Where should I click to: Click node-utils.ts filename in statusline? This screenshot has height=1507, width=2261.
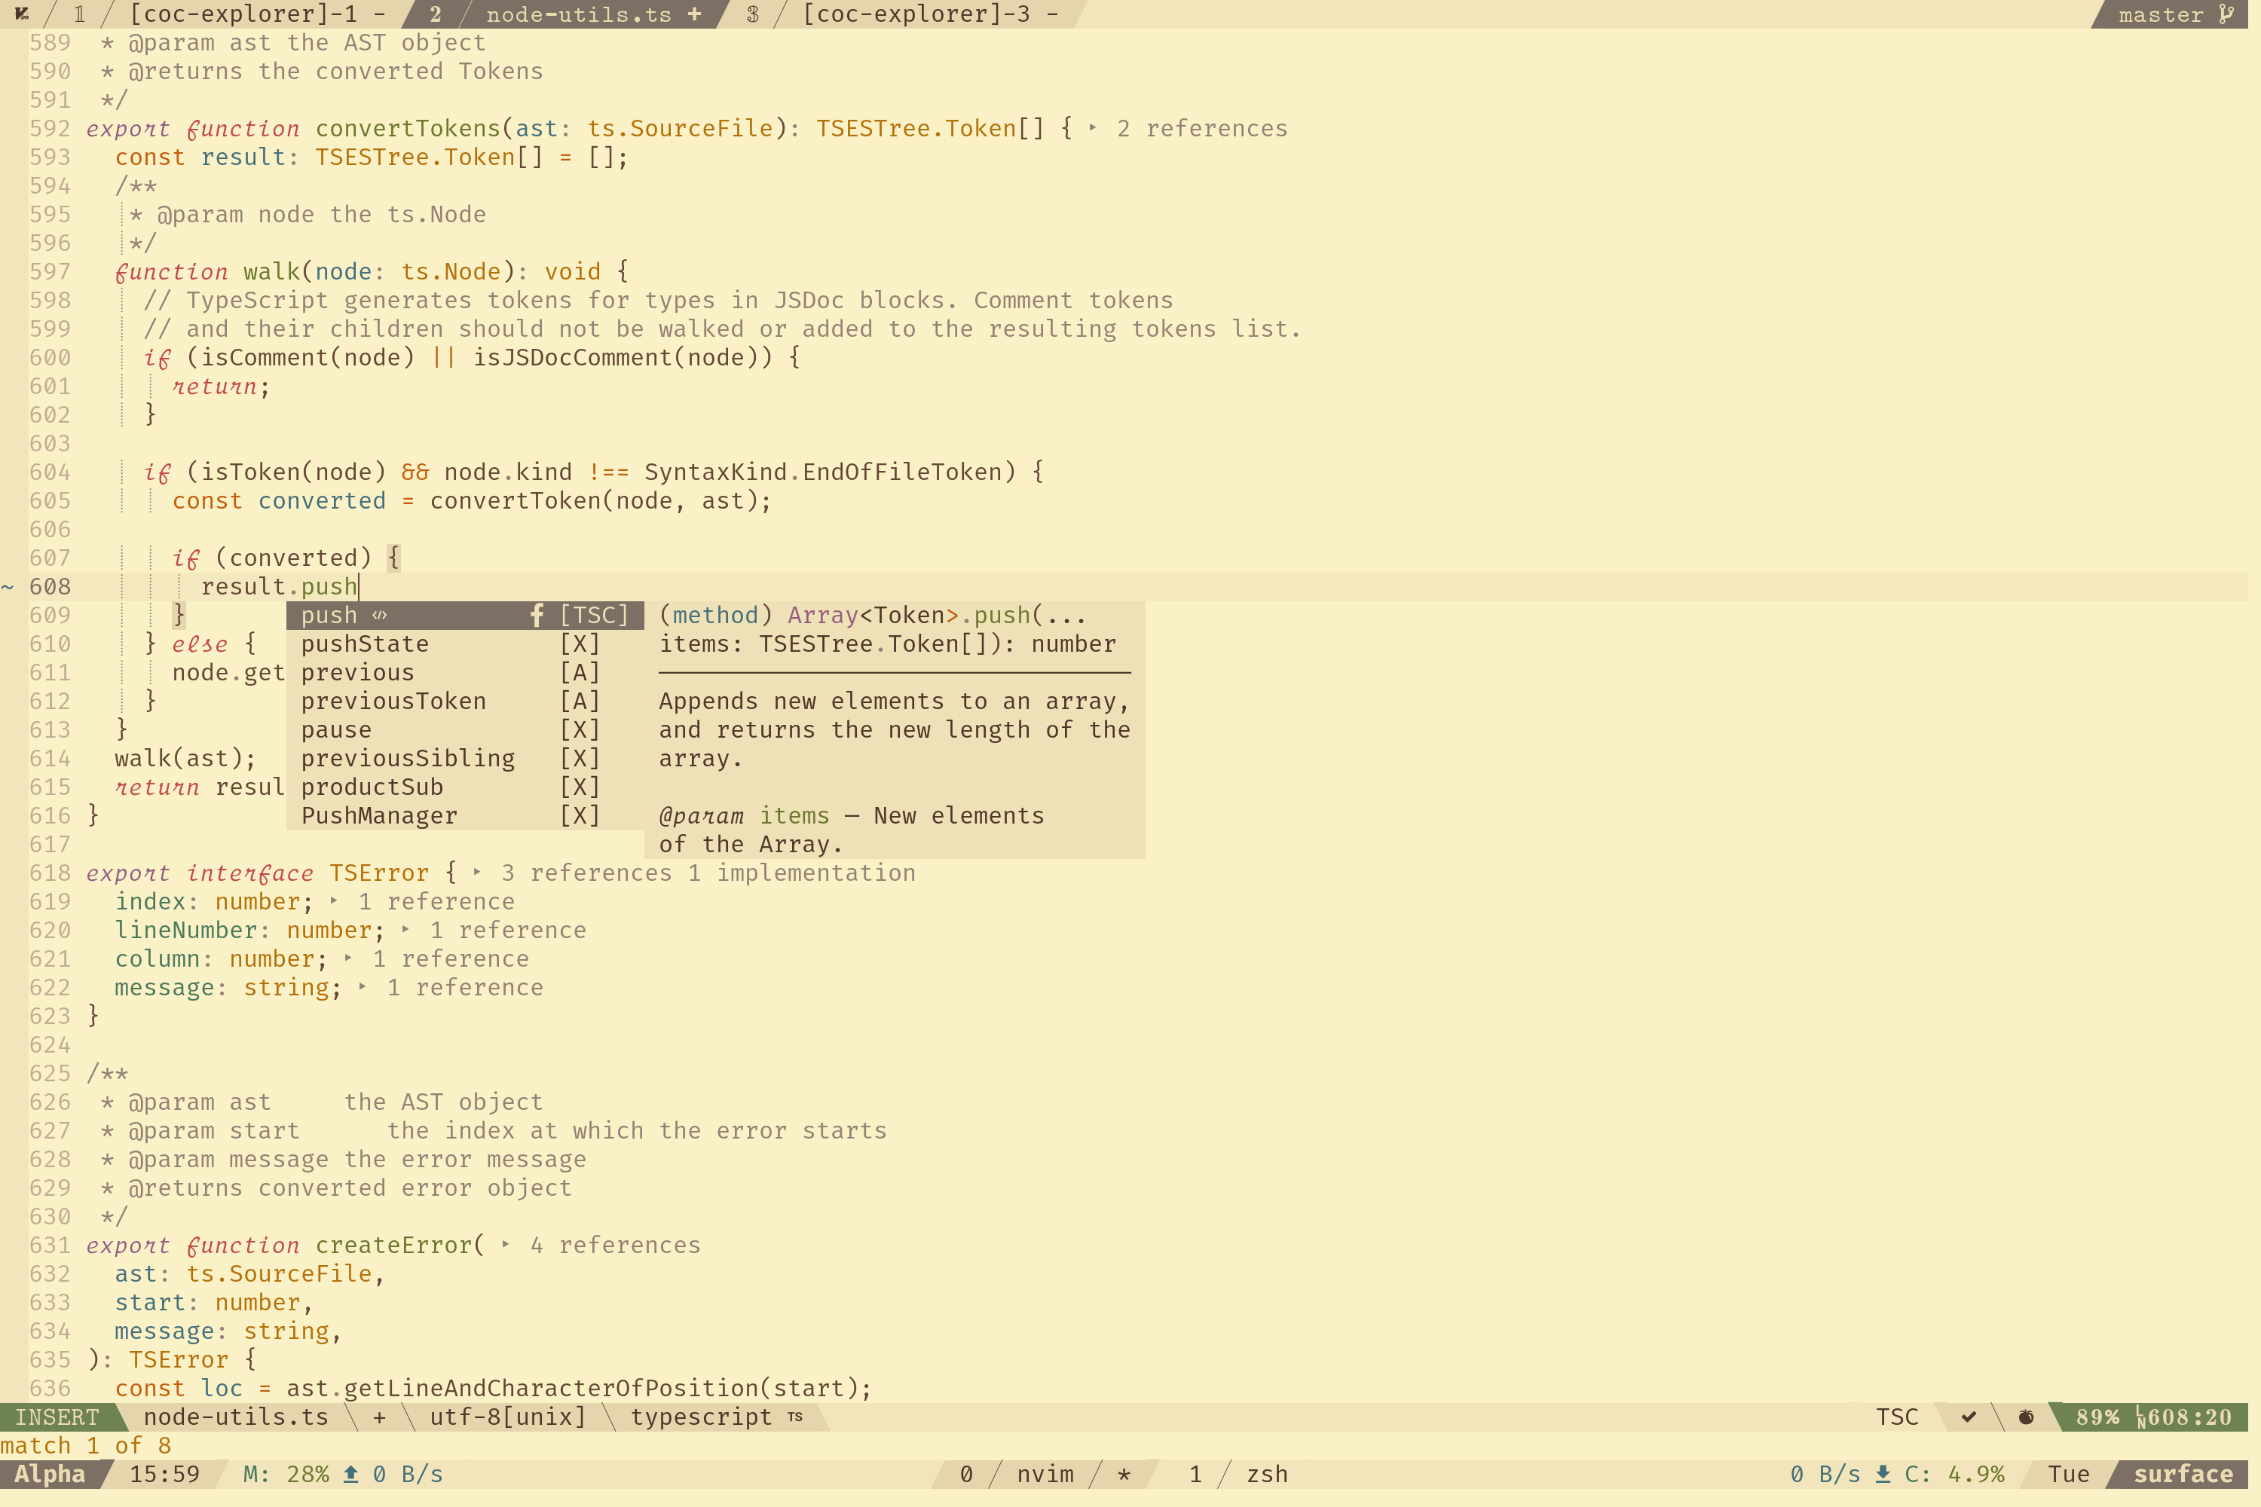pos(235,1417)
